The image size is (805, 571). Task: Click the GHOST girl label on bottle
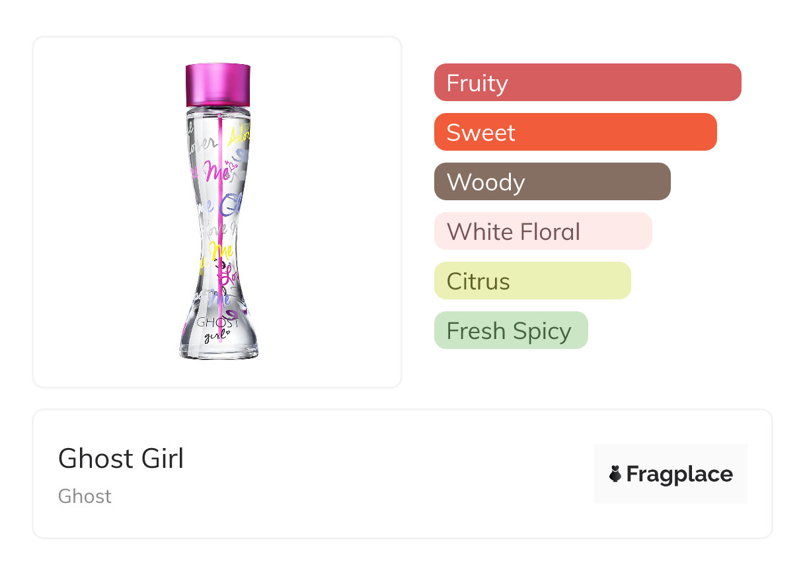[x=218, y=327]
